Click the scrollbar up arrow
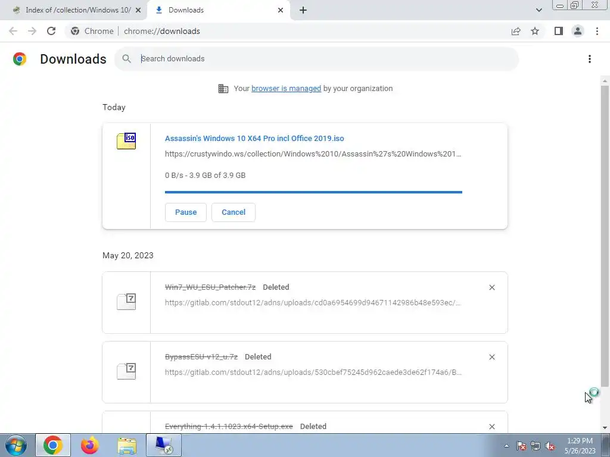This screenshot has width=610, height=457. pos(605,81)
